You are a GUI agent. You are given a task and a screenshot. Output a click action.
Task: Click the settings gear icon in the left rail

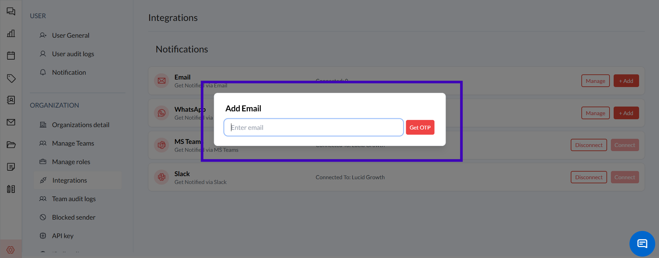point(11,250)
